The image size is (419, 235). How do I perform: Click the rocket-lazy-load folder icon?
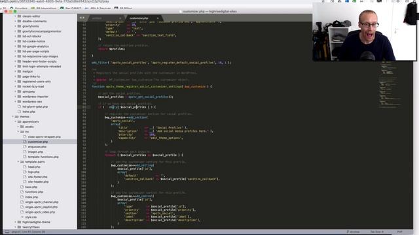coord(19,87)
